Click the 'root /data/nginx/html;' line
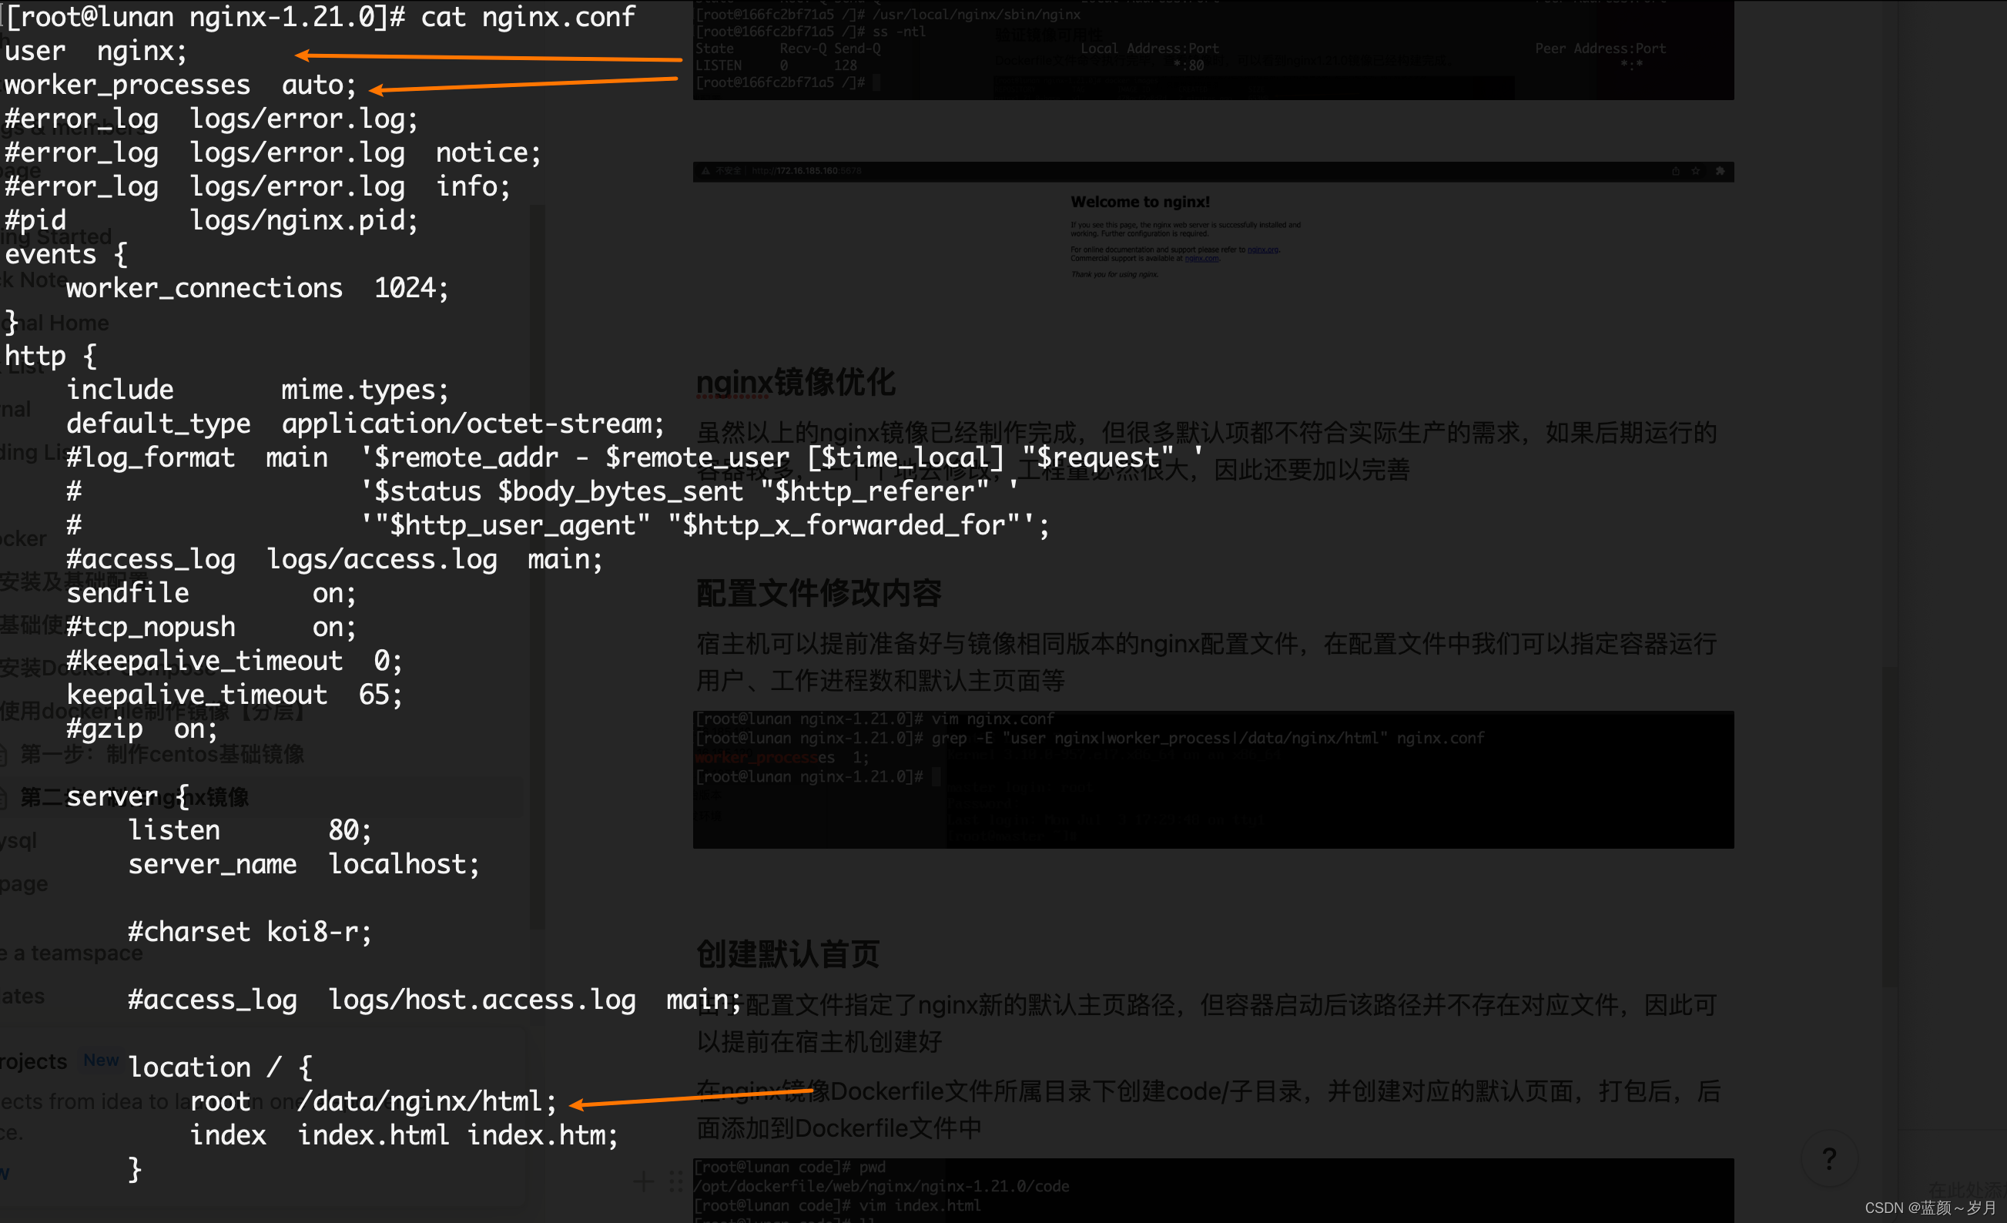Screen dimensions: 2007x1223 (374, 1101)
